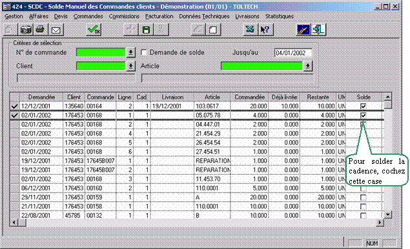Open the Devis menu
Viewport: 410px width, 249px height.
61,16
